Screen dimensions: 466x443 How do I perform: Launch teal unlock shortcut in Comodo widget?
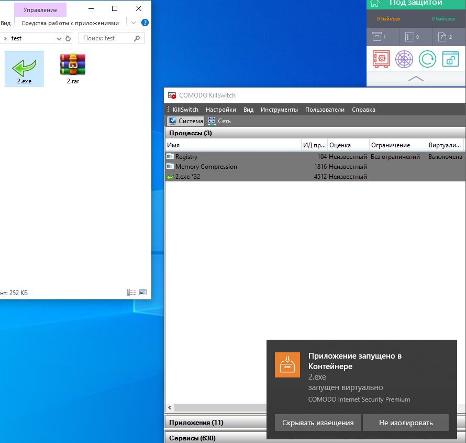tap(450, 59)
